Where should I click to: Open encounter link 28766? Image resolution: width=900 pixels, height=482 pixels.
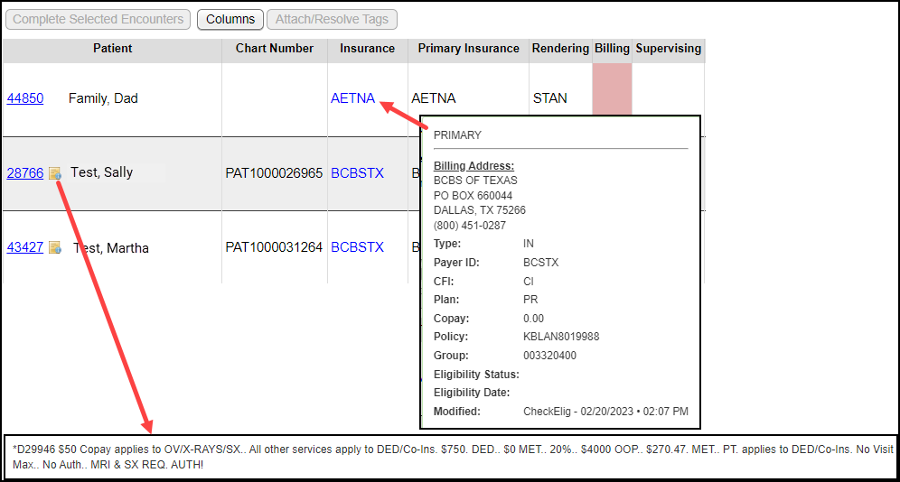pos(25,172)
